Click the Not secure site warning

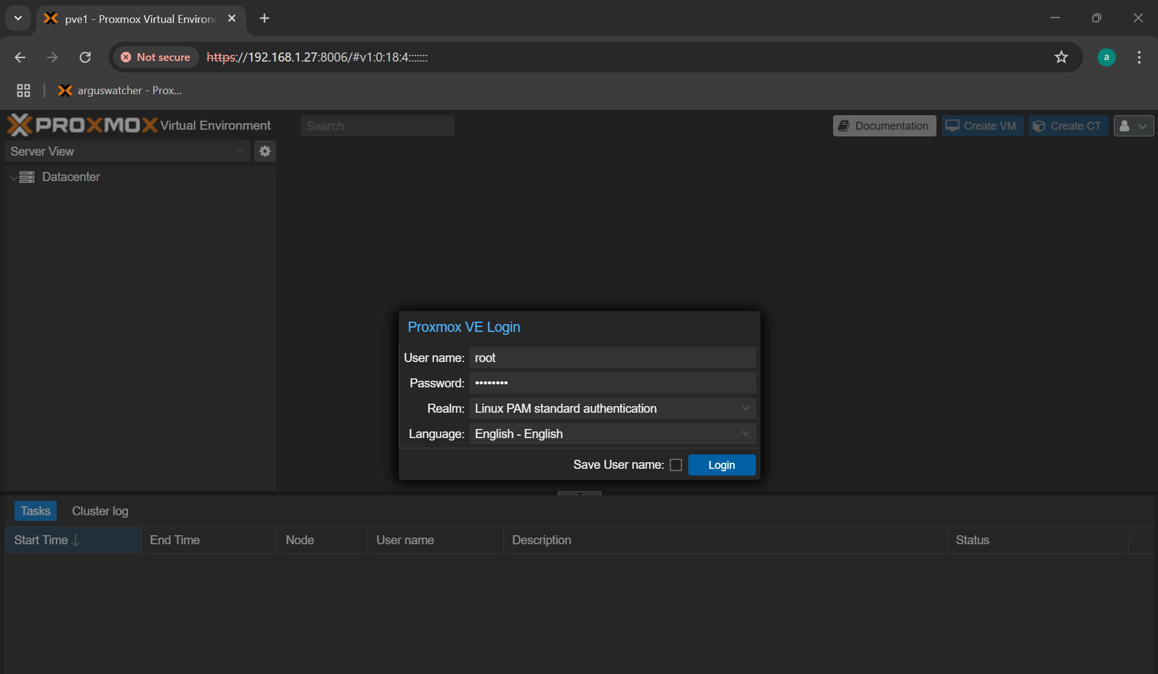[156, 57]
